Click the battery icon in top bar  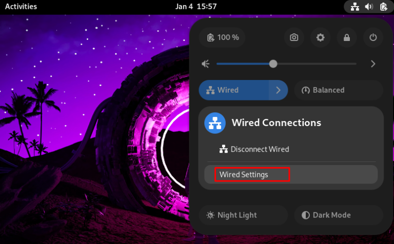pyautogui.click(x=383, y=7)
